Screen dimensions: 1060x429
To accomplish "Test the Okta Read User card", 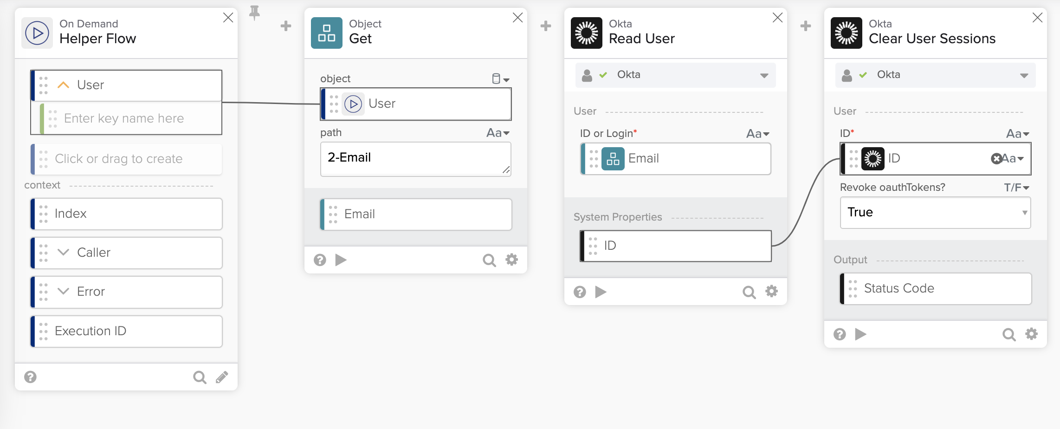I will pos(601,292).
